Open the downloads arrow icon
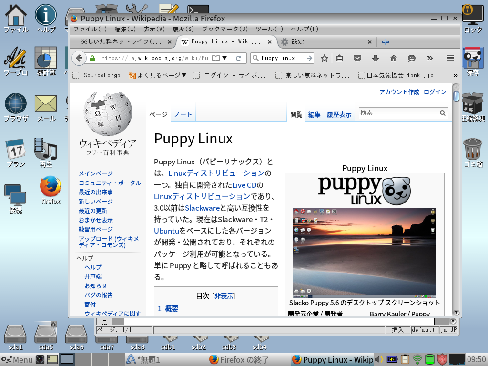 [376, 58]
